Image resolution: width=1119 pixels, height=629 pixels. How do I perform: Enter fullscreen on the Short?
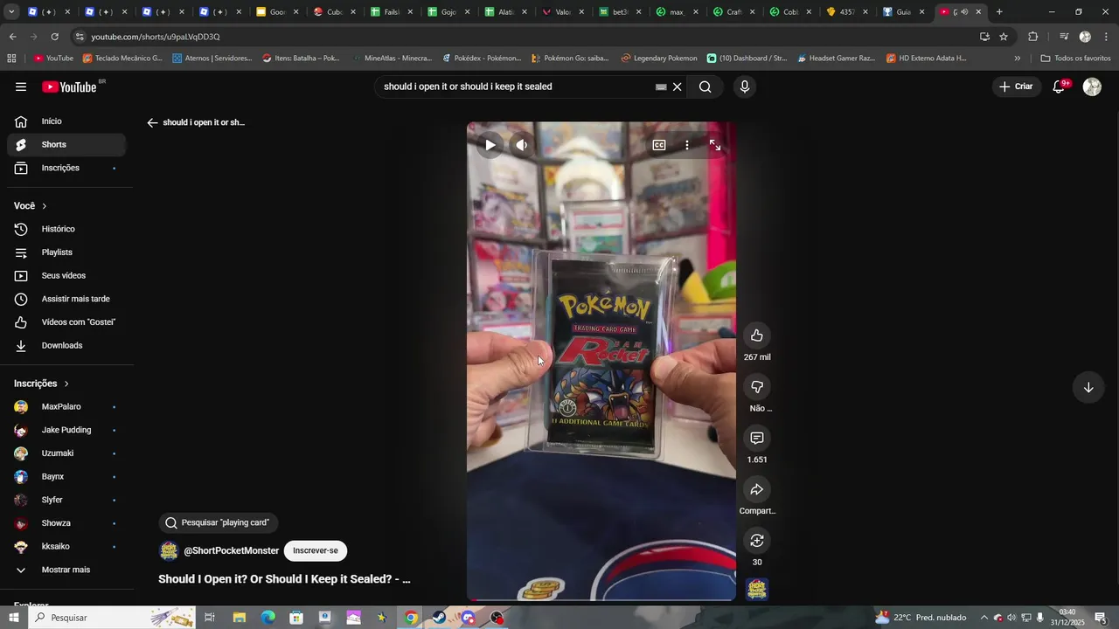715,145
